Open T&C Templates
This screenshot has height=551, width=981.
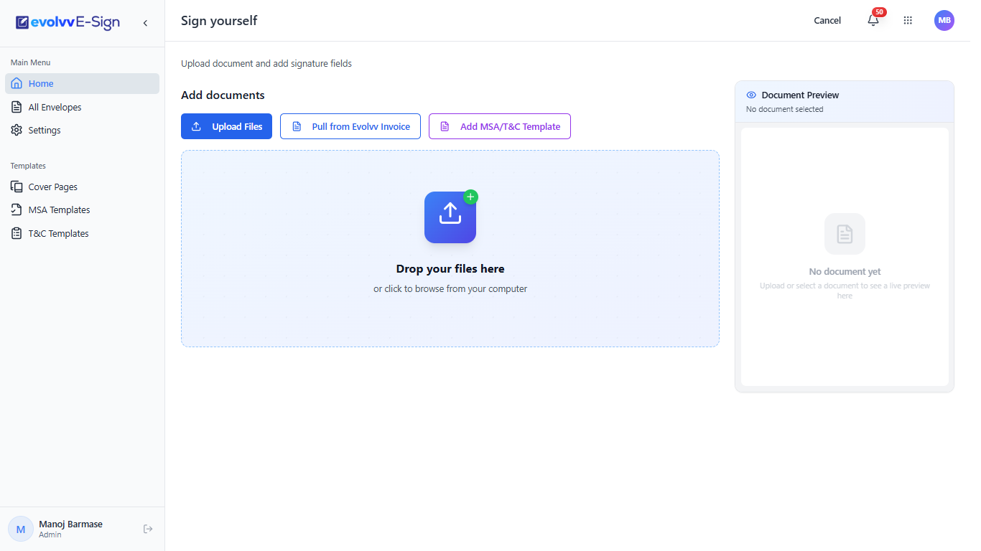(x=82, y=233)
